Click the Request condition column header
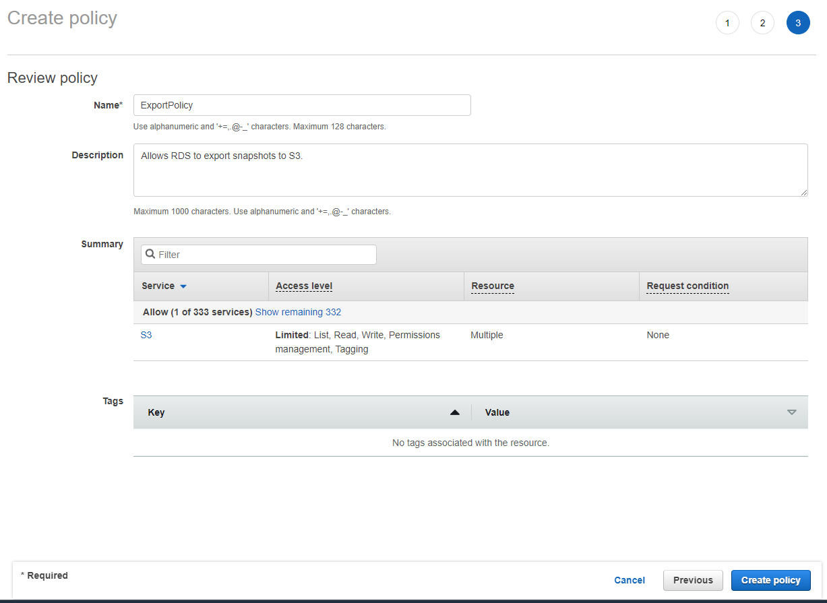Screen dimensions: 827x603 point(687,286)
